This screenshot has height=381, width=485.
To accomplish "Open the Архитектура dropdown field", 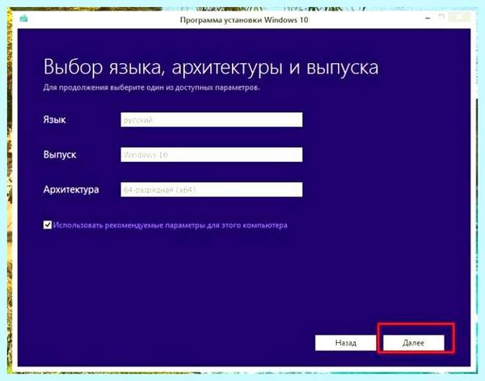I will (x=212, y=189).
